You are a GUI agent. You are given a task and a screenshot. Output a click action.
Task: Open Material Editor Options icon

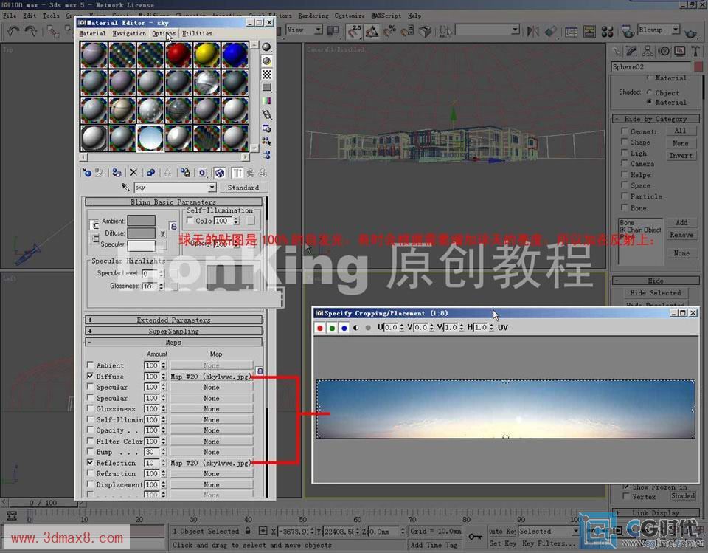click(266, 128)
